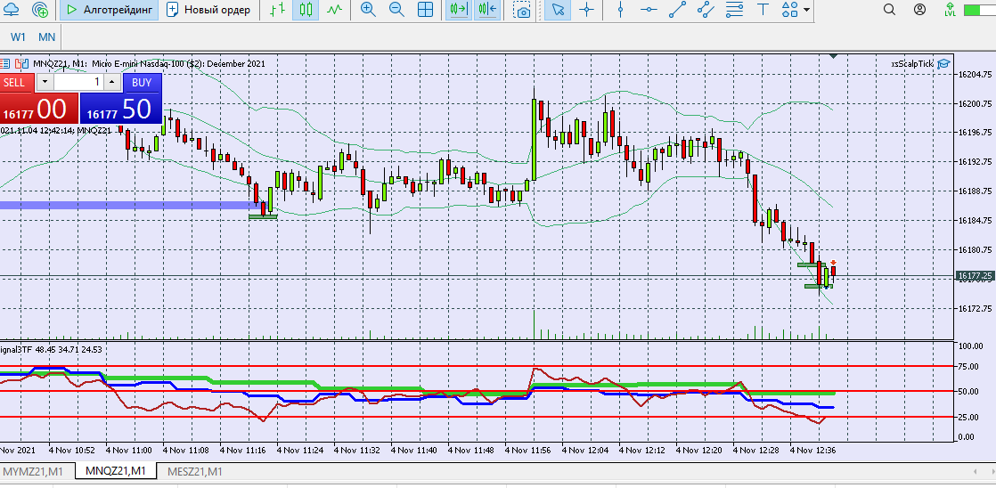Zoom out the chart
Image resolution: width=996 pixels, height=488 pixels.
(x=396, y=10)
